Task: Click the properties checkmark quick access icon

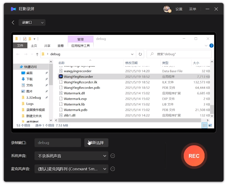Action: click(25, 39)
